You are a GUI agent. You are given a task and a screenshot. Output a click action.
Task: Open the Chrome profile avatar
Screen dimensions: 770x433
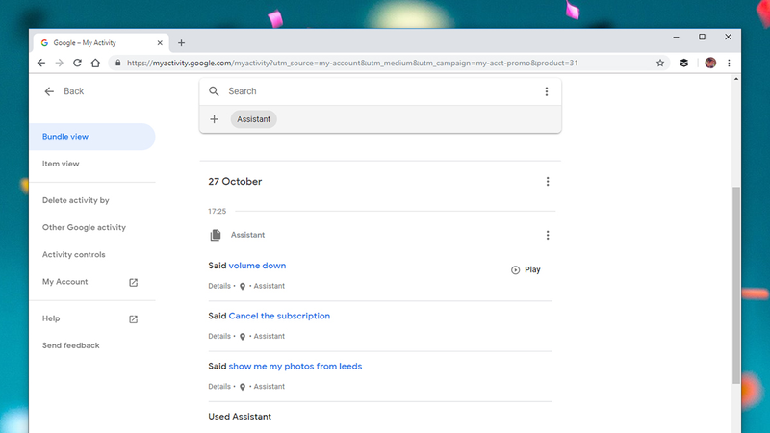(710, 63)
